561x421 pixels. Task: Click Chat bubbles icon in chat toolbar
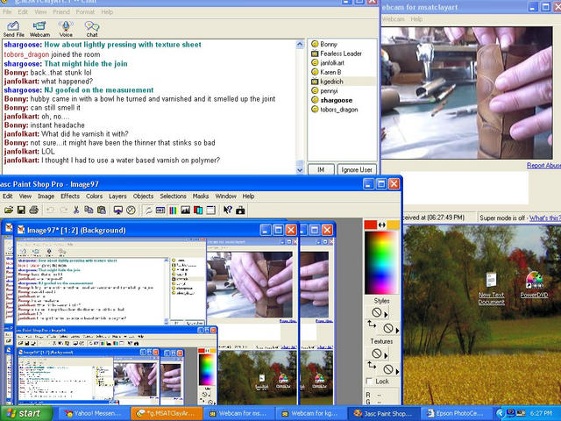coord(92,29)
